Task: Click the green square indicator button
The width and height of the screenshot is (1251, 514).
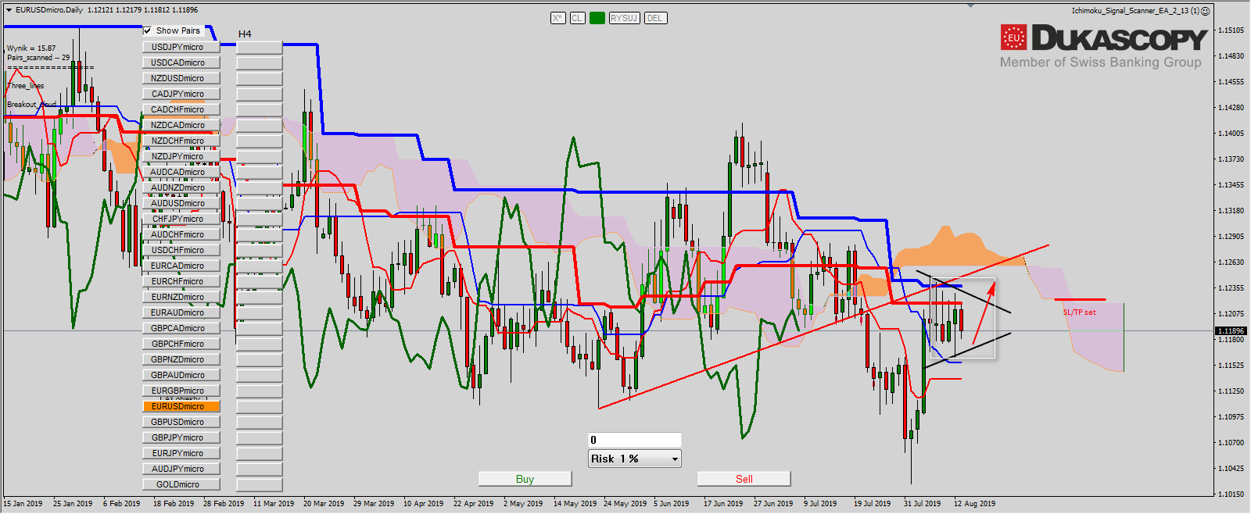Action: point(597,18)
